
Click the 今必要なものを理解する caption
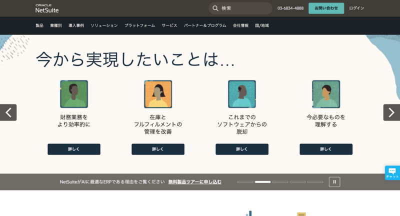pos(326,121)
